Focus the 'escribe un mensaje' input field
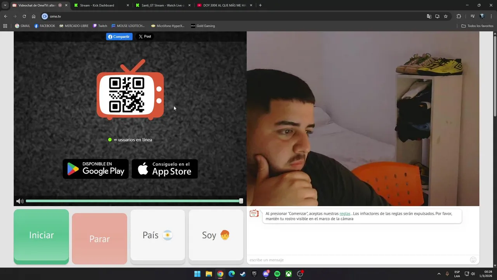 click(x=357, y=260)
